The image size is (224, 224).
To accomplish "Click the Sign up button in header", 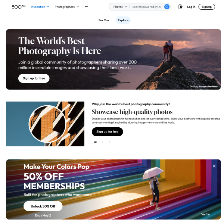I will tap(206, 7).
